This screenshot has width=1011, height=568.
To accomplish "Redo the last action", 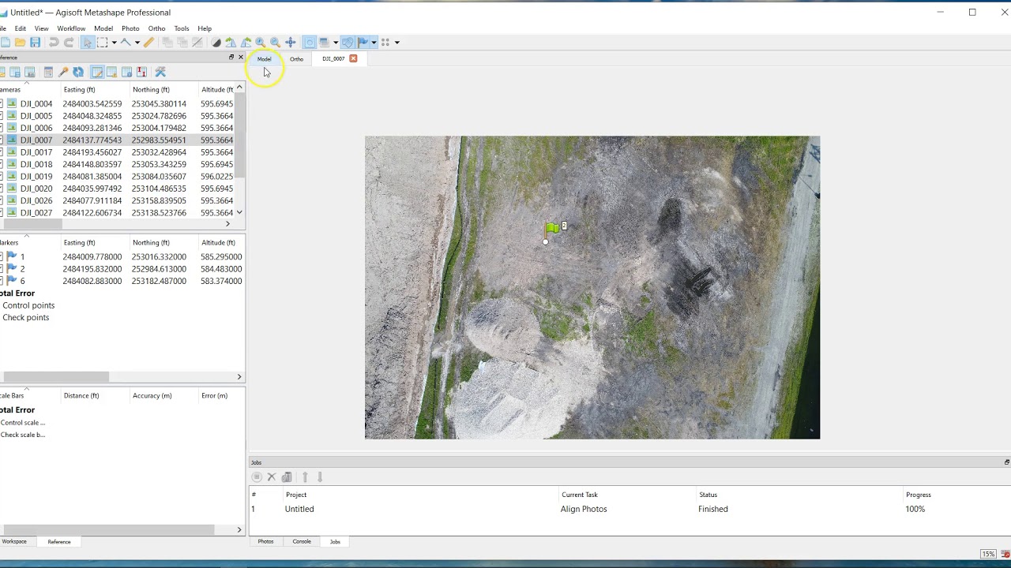I will pos(69,43).
